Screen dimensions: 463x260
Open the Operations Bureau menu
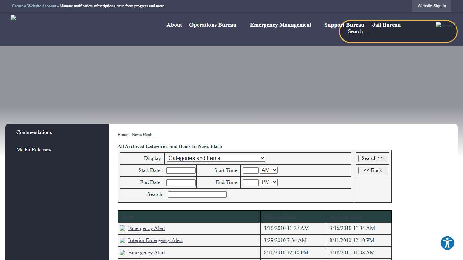[x=213, y=25]
